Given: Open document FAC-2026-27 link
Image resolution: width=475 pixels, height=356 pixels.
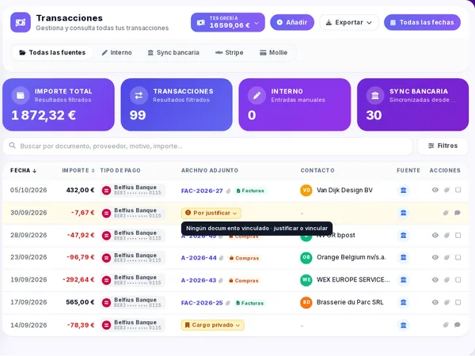Looking at the screenshot, I should 202,191.
